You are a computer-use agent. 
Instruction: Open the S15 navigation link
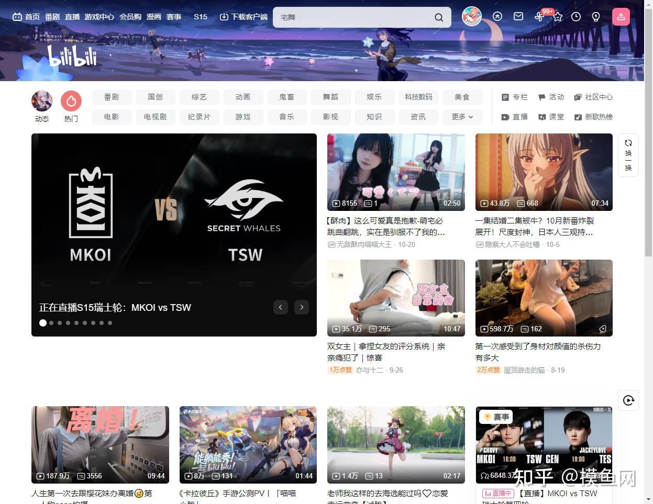pyautogui.click(x=201, y=16)
